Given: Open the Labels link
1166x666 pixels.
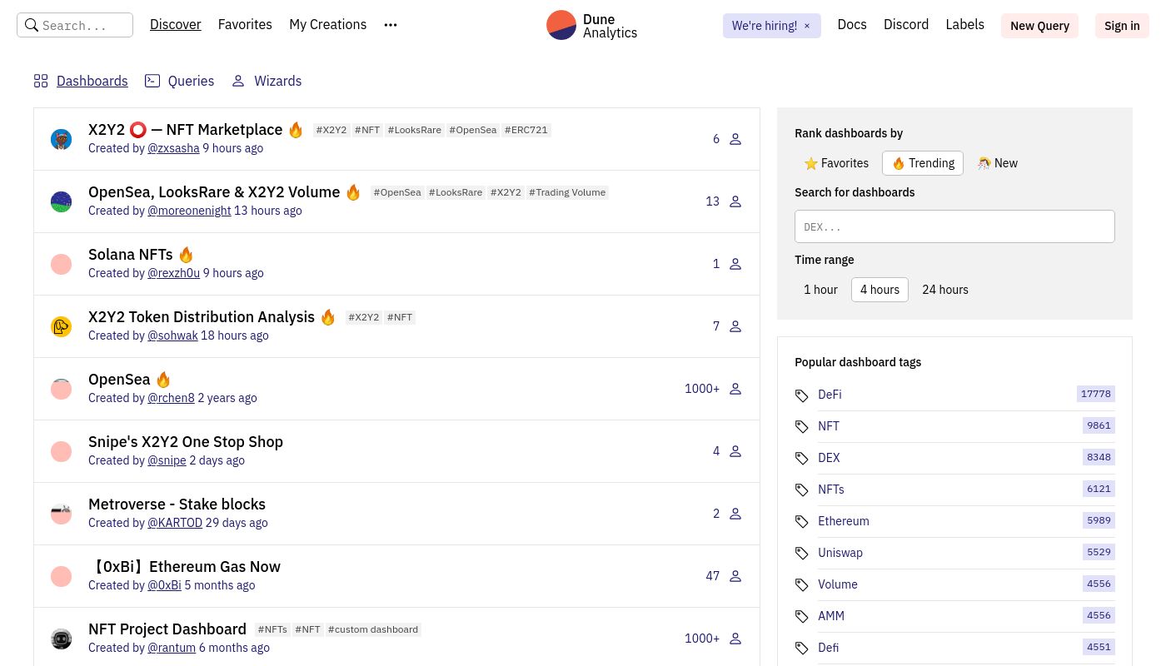Looking at the screenshot, I should [x=964, y=25].
